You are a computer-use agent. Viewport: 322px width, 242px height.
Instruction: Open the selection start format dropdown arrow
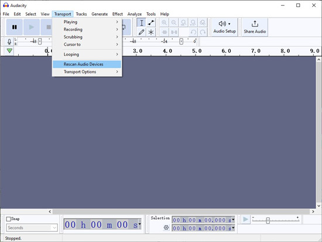point(233,219)
